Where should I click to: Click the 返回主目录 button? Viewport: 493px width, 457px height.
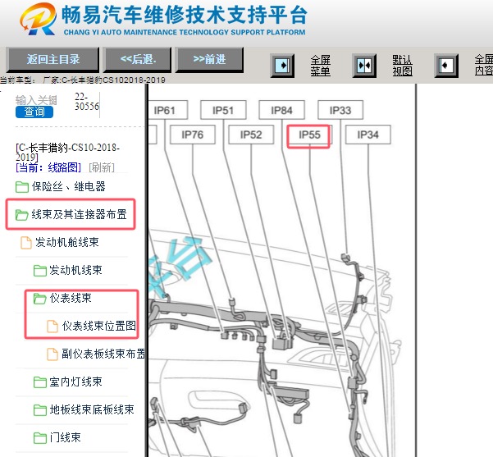(x=52, y=59)
